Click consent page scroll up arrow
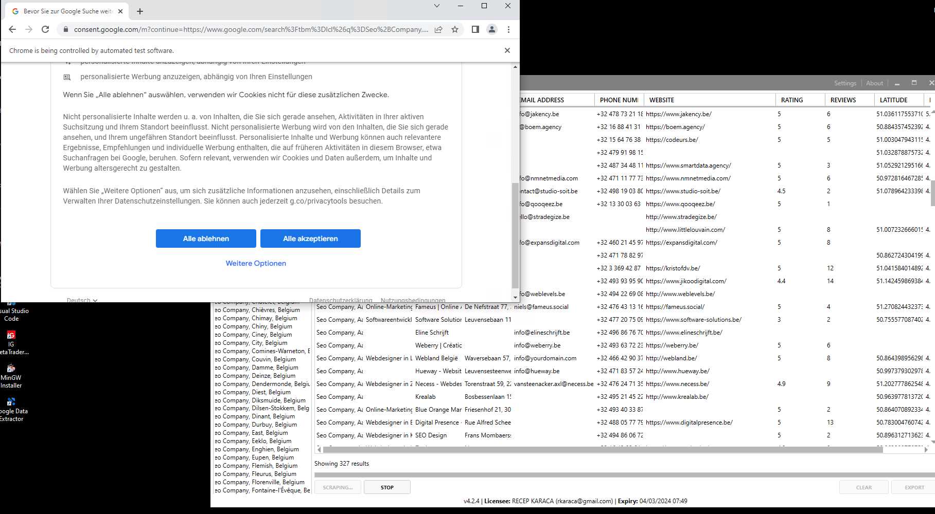This screenshot has width=935, height=514. (x=515, y=67)
